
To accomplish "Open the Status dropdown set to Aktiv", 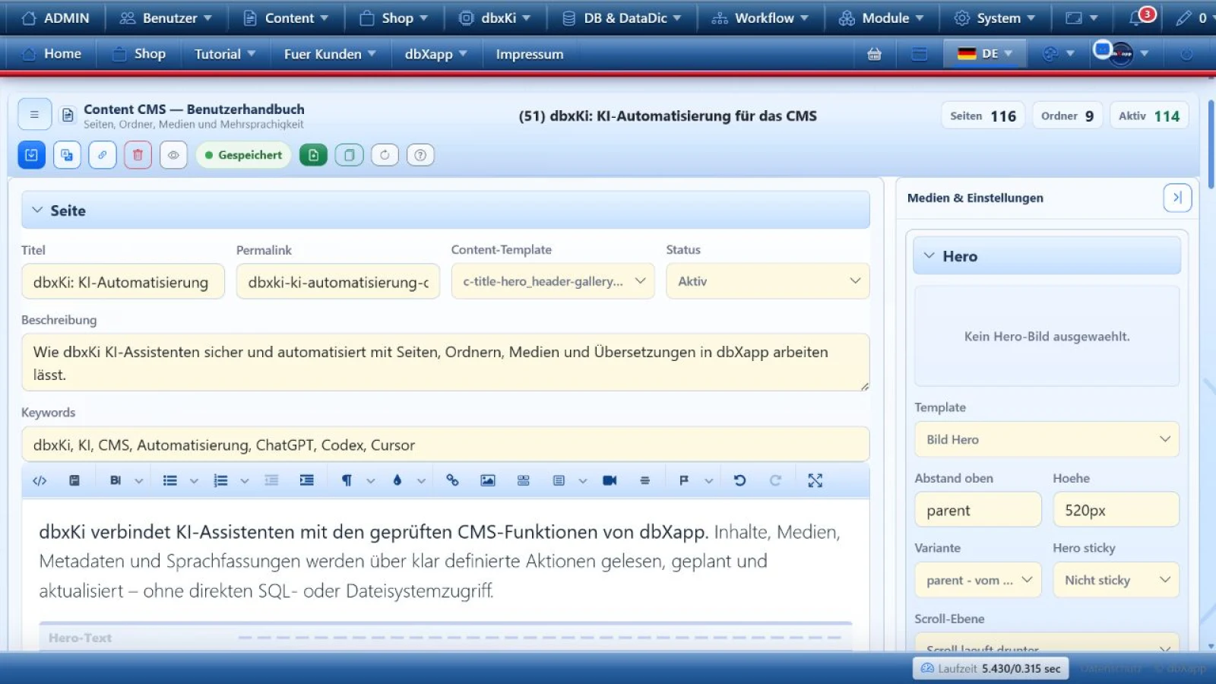I will 768,281.
